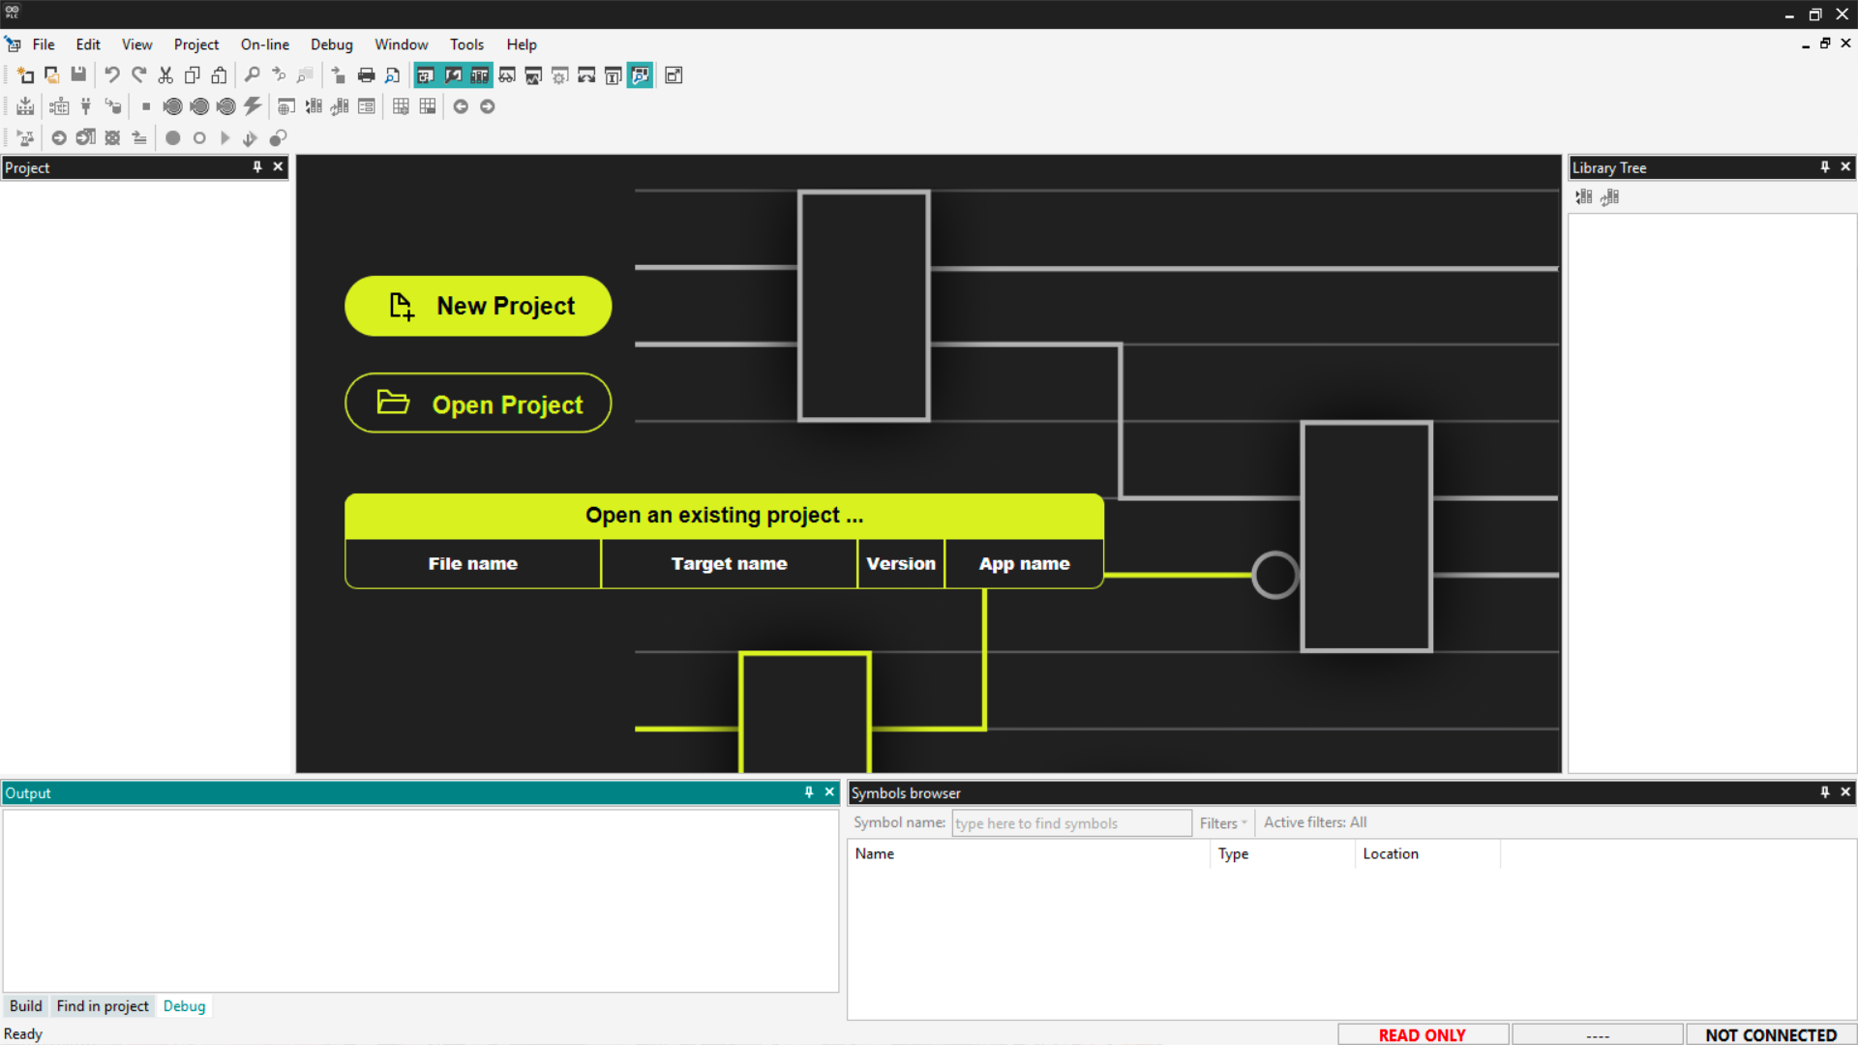1858x1045 pixels.
Task: Click the Undo toolbar icon
Action: [x=112, y=75]
